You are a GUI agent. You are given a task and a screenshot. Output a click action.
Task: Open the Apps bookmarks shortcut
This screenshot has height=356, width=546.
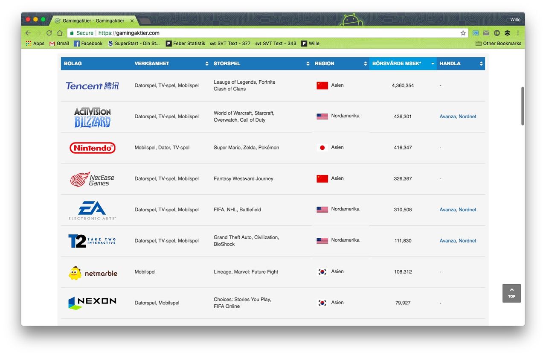35,44
